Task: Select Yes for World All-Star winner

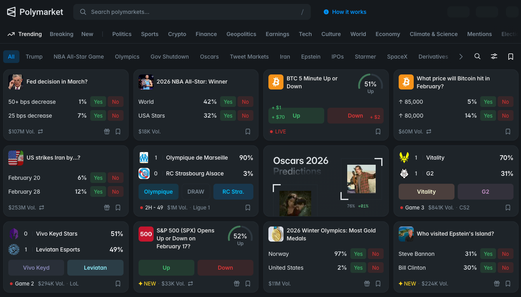Action: [228, 102]
